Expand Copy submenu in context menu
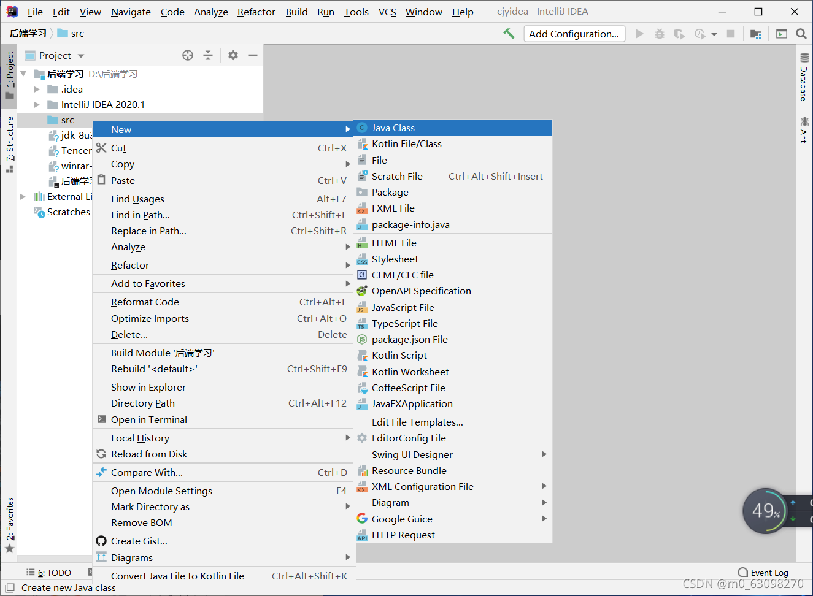This screenshot has width=813, height=596. point(223,164)
